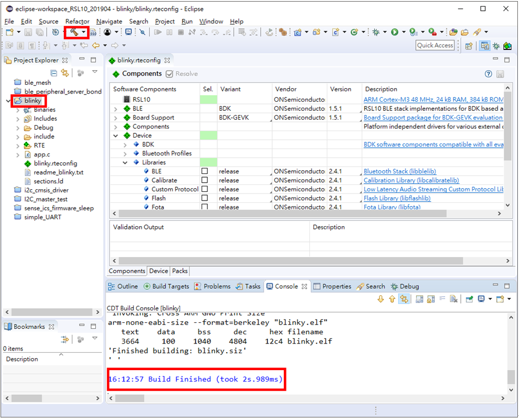Image resolution: width=519 pixels, height=418 pixels.
Task: Click the Debug bug icon in main toolbar
Action: 376,32
